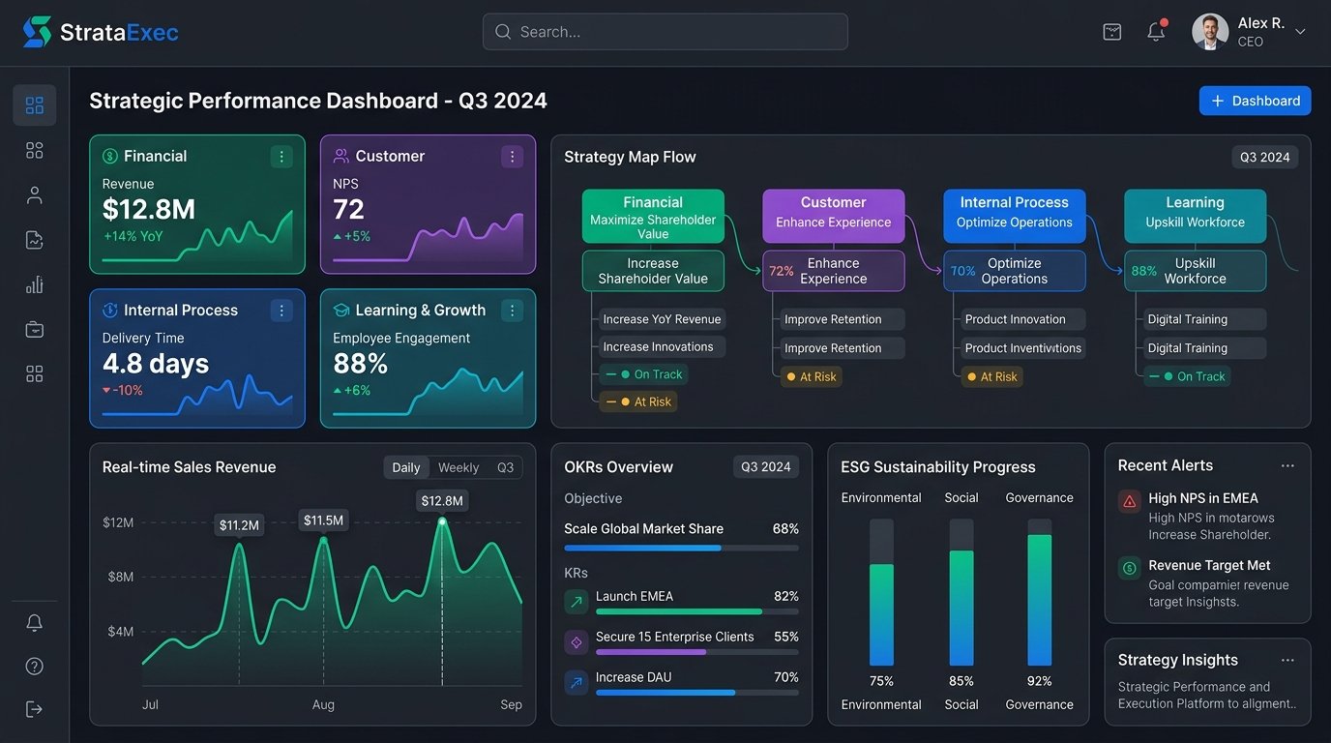Select the Learning Upskill Workforce header node
Viewport: 1331px width, 743px height.
point(1196,217)
